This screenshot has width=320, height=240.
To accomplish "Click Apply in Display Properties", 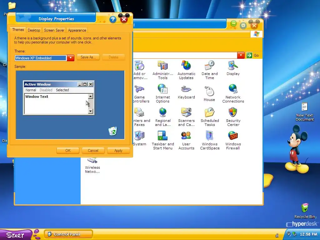I will click(118, 151).
